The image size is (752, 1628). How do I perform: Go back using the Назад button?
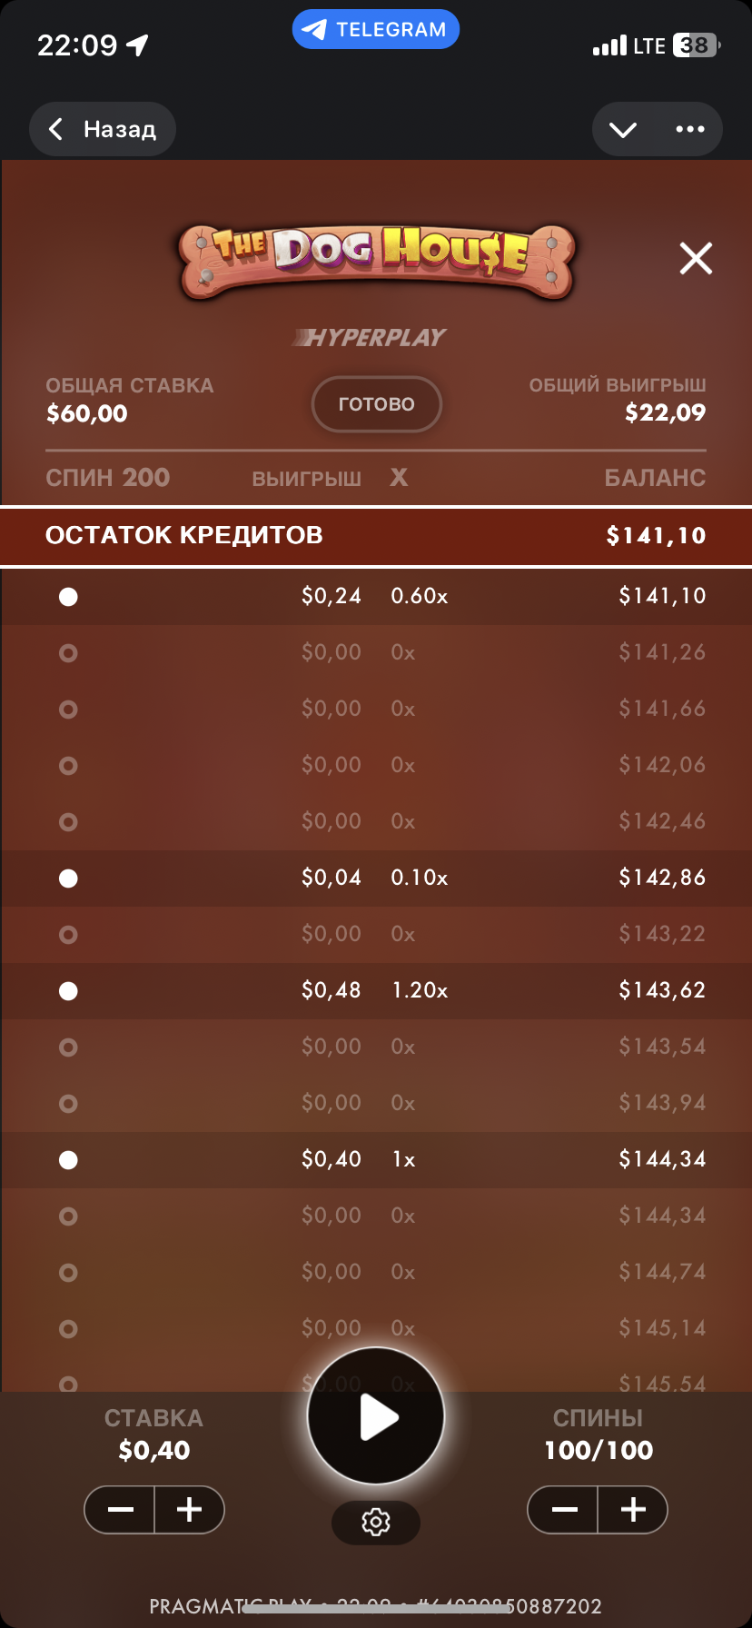(103, 129)
